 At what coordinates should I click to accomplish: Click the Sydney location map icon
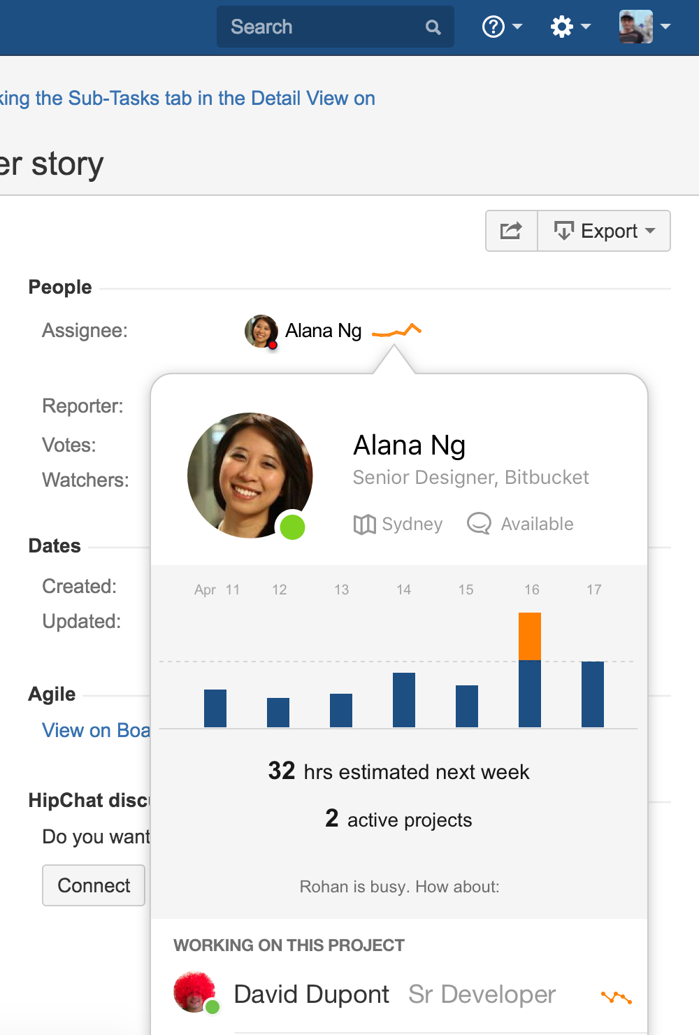364,524
